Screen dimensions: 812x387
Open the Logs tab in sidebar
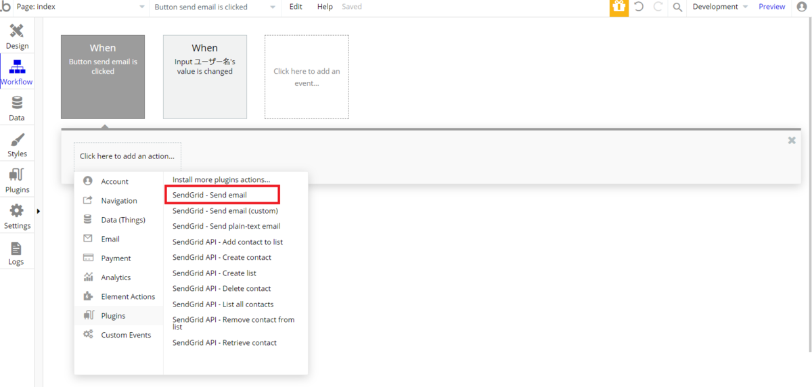[x=17, y=252]
